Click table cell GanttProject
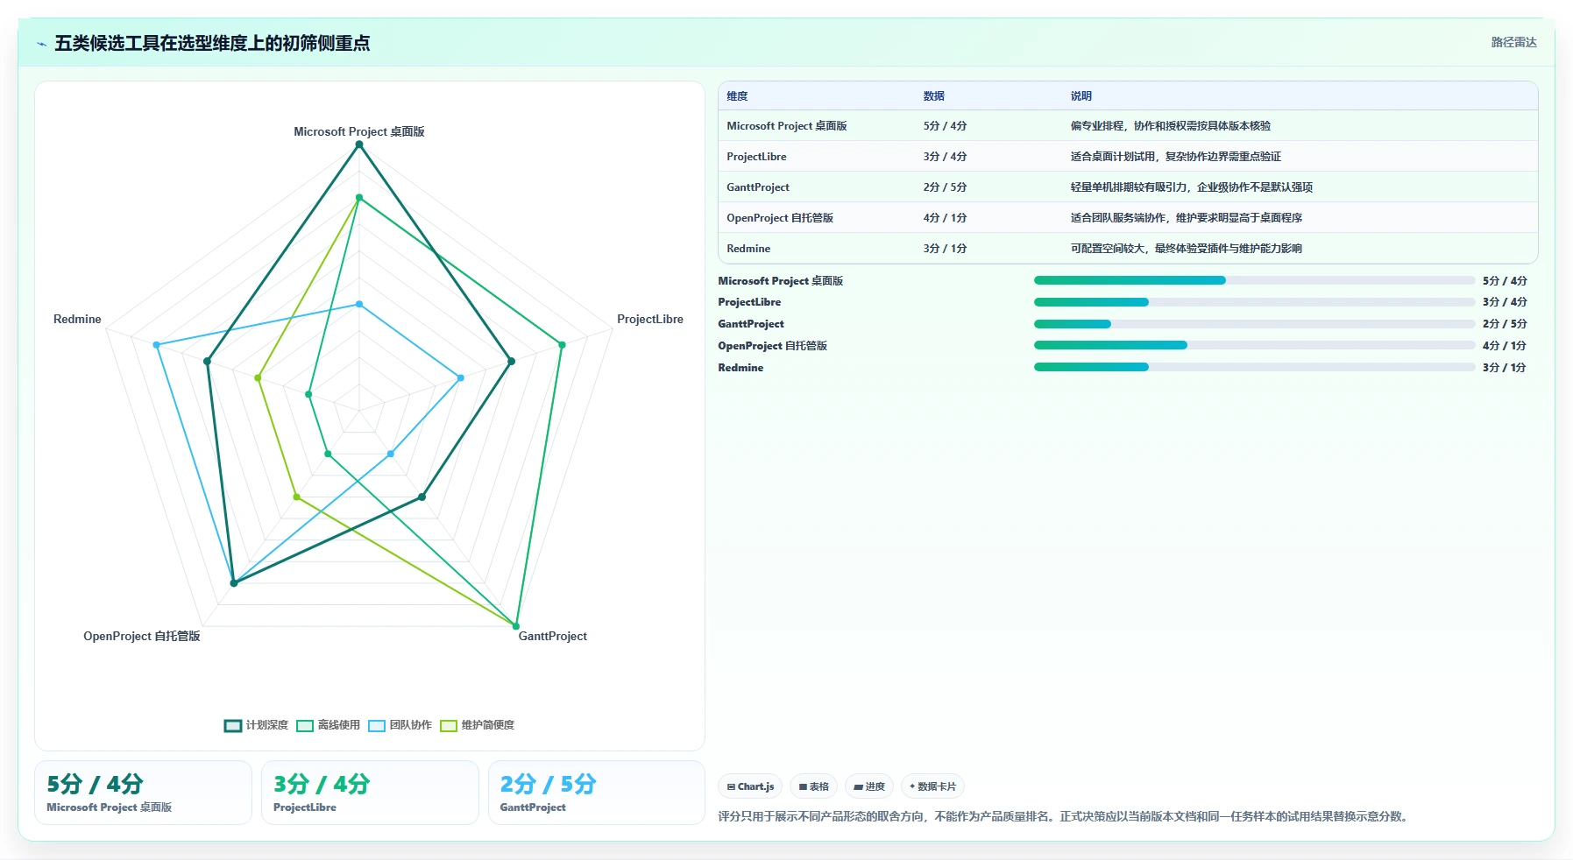This screenshot has width=1573, height=860. tap(758, 187)
